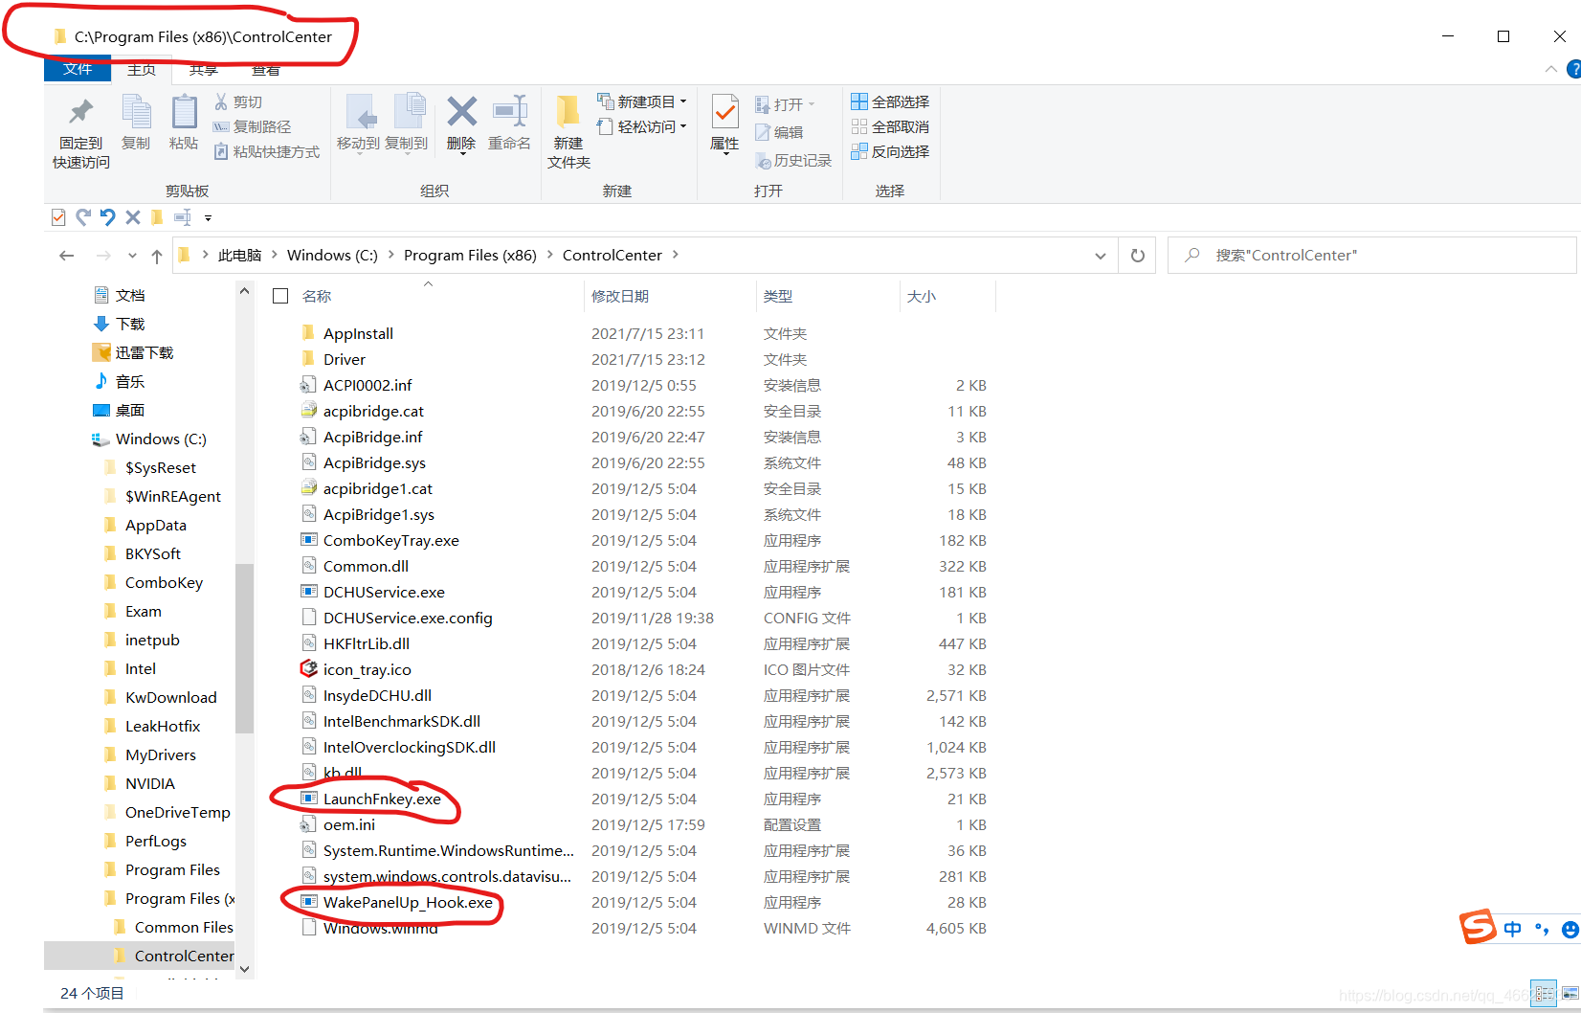
Task: Open the File (文件) tab
Action: click(78, 69)
